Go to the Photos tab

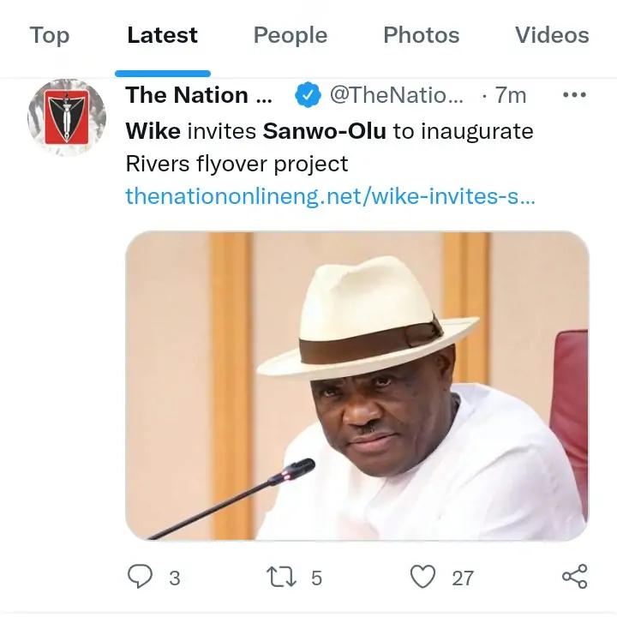[x=421, y=35]
